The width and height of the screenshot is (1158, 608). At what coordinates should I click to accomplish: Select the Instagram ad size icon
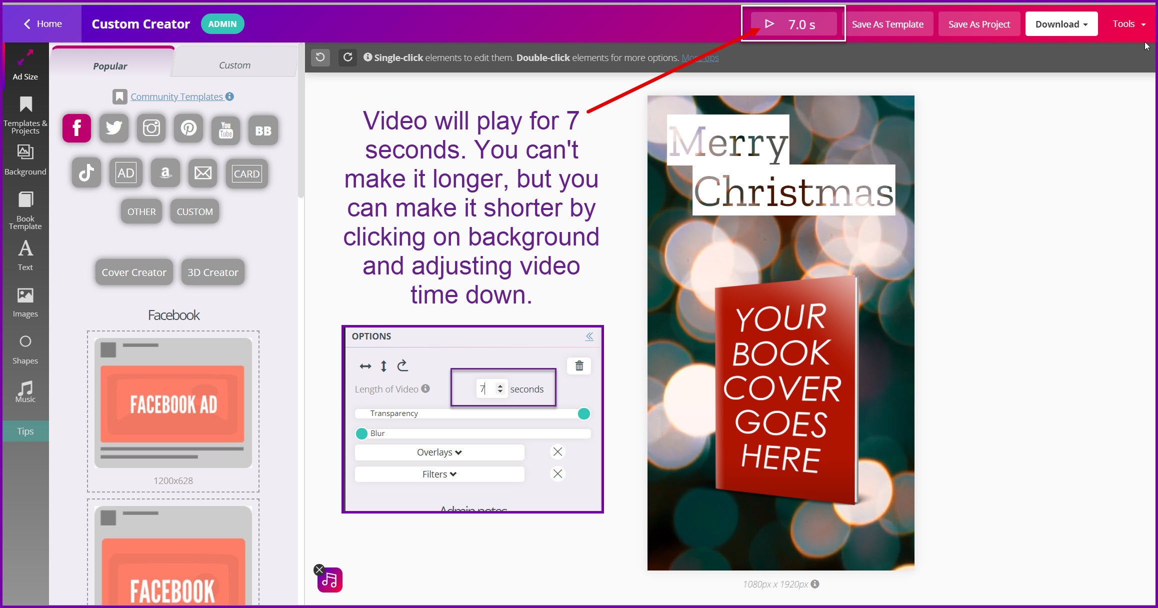(151, 128)
